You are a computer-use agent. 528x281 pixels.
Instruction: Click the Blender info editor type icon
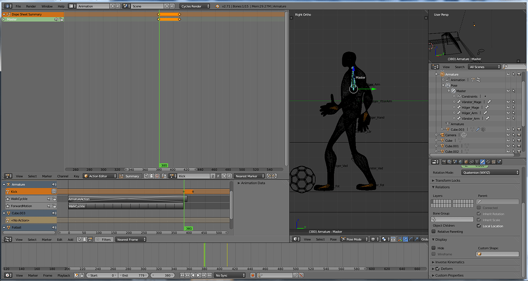8,6
